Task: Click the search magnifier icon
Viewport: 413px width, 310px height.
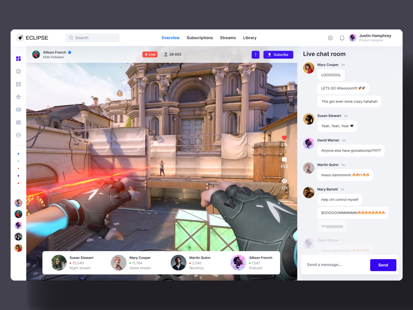Action: [x=71, y=38]
